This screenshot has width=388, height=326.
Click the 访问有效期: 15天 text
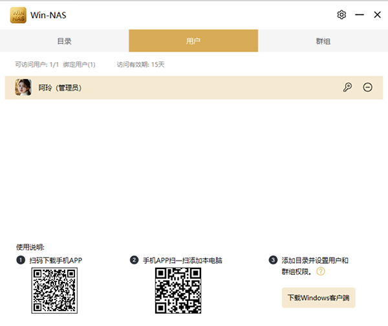pyautogui.click(x=140, y=65)
